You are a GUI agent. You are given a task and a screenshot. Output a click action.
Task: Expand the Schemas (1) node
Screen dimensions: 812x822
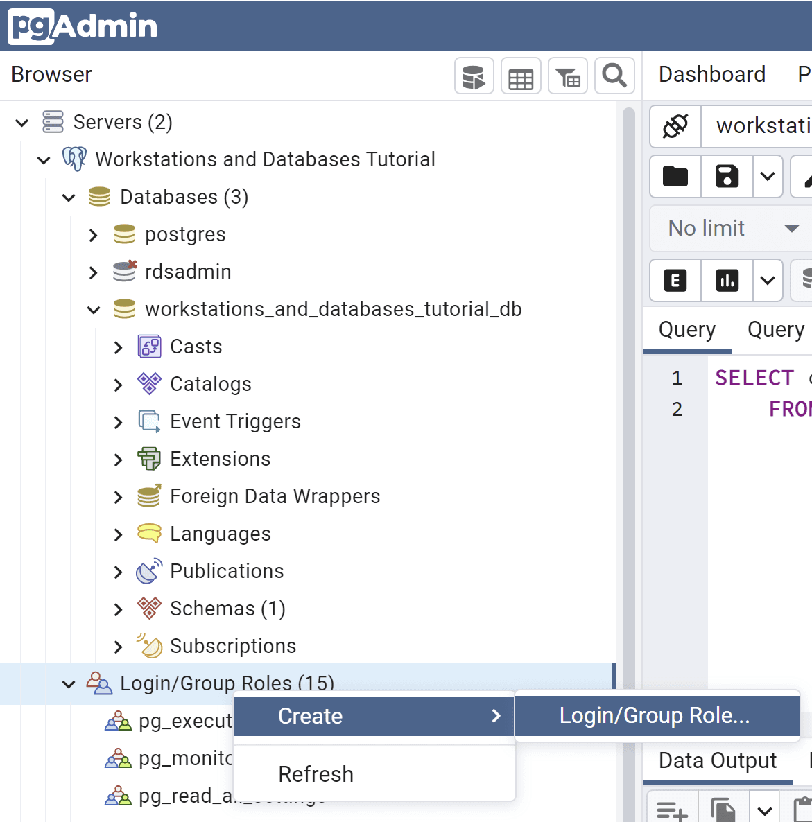[119, 609]
